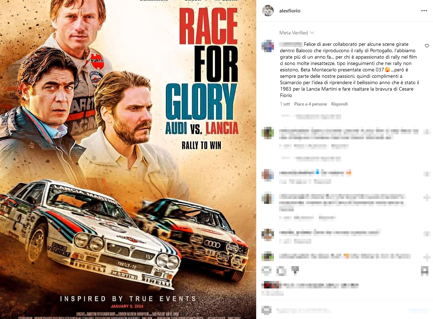The width and height of the screenshot is (433, 319).
Task: Click Rispondi under the first comment
Action: 339,104
